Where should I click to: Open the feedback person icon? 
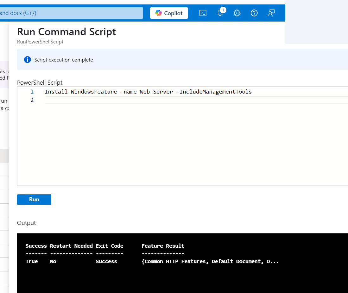click(271, 13)
